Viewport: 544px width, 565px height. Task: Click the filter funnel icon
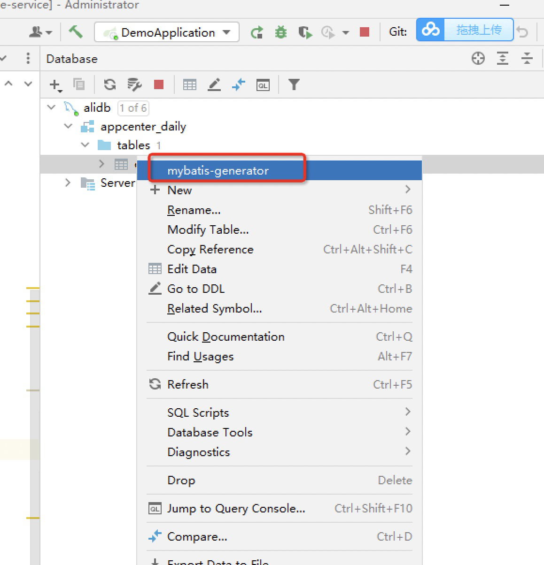pyautogui.click(x=294, y=84)
